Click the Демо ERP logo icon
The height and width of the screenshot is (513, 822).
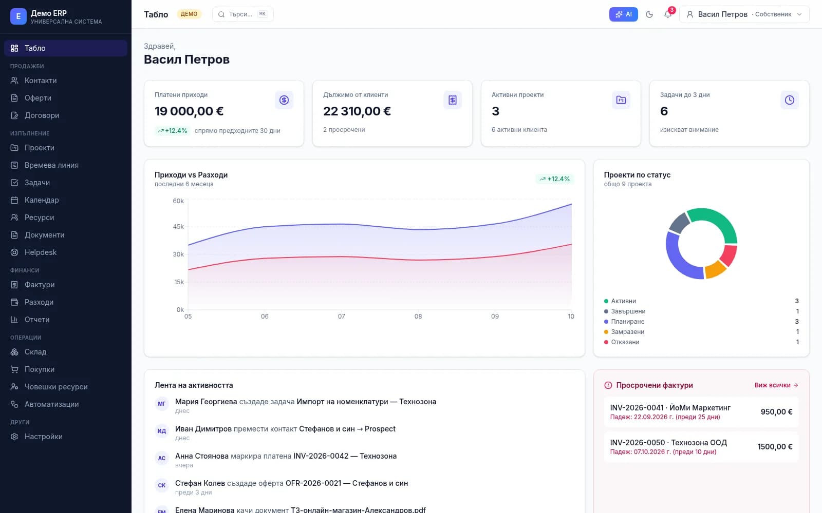(18, 16)
